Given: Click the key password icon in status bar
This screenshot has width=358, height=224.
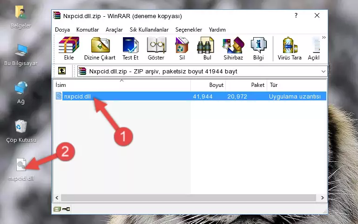Looking at the screenshot, I should tap(66, 209).
